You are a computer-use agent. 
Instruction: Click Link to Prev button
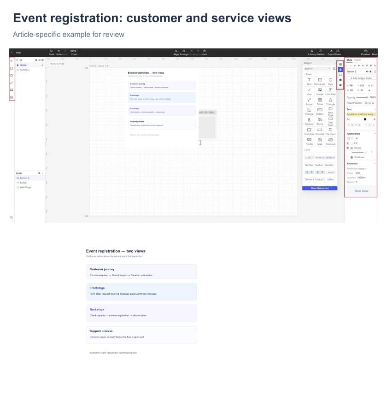coord(57,64)
